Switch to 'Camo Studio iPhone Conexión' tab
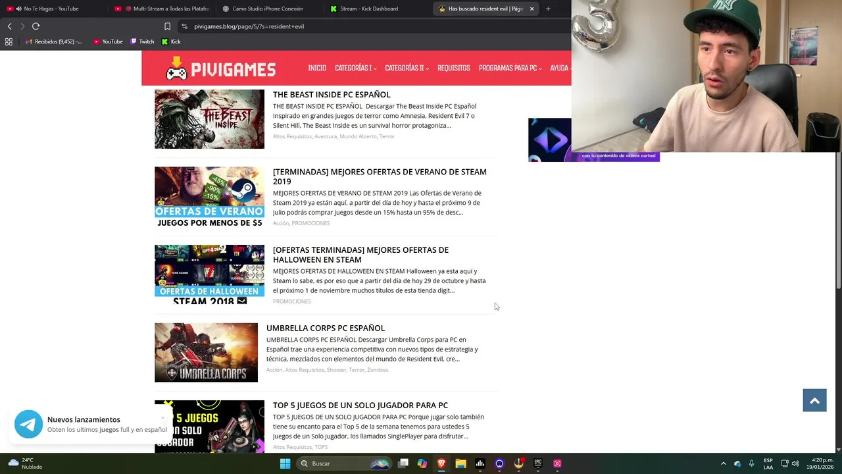Screen dimensions: 842x474 pyautogui.click(x=268, y=9)
